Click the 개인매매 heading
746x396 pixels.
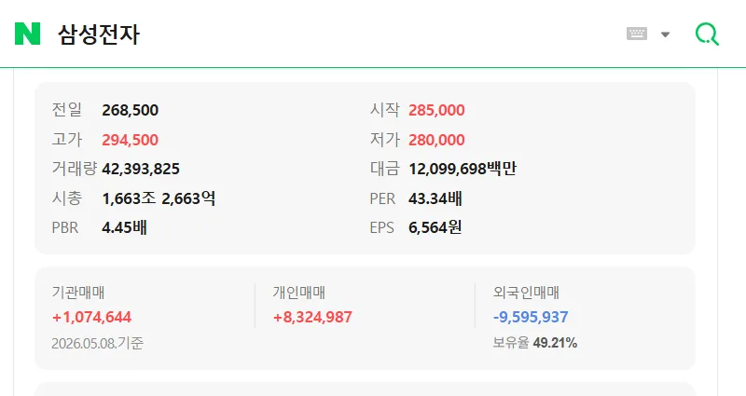tap(298, 293)
